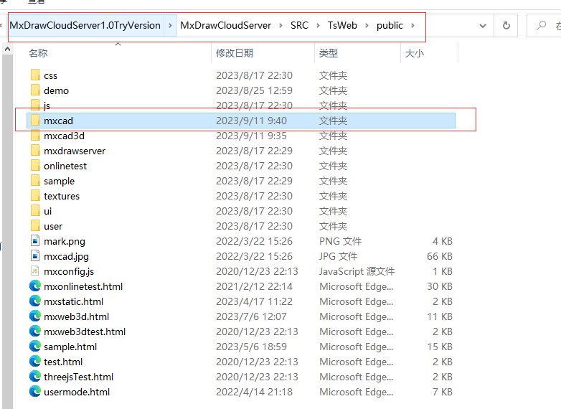Sort by 名称 column header
The height and width of the screenshot is (409, 561).
[38, 53]
